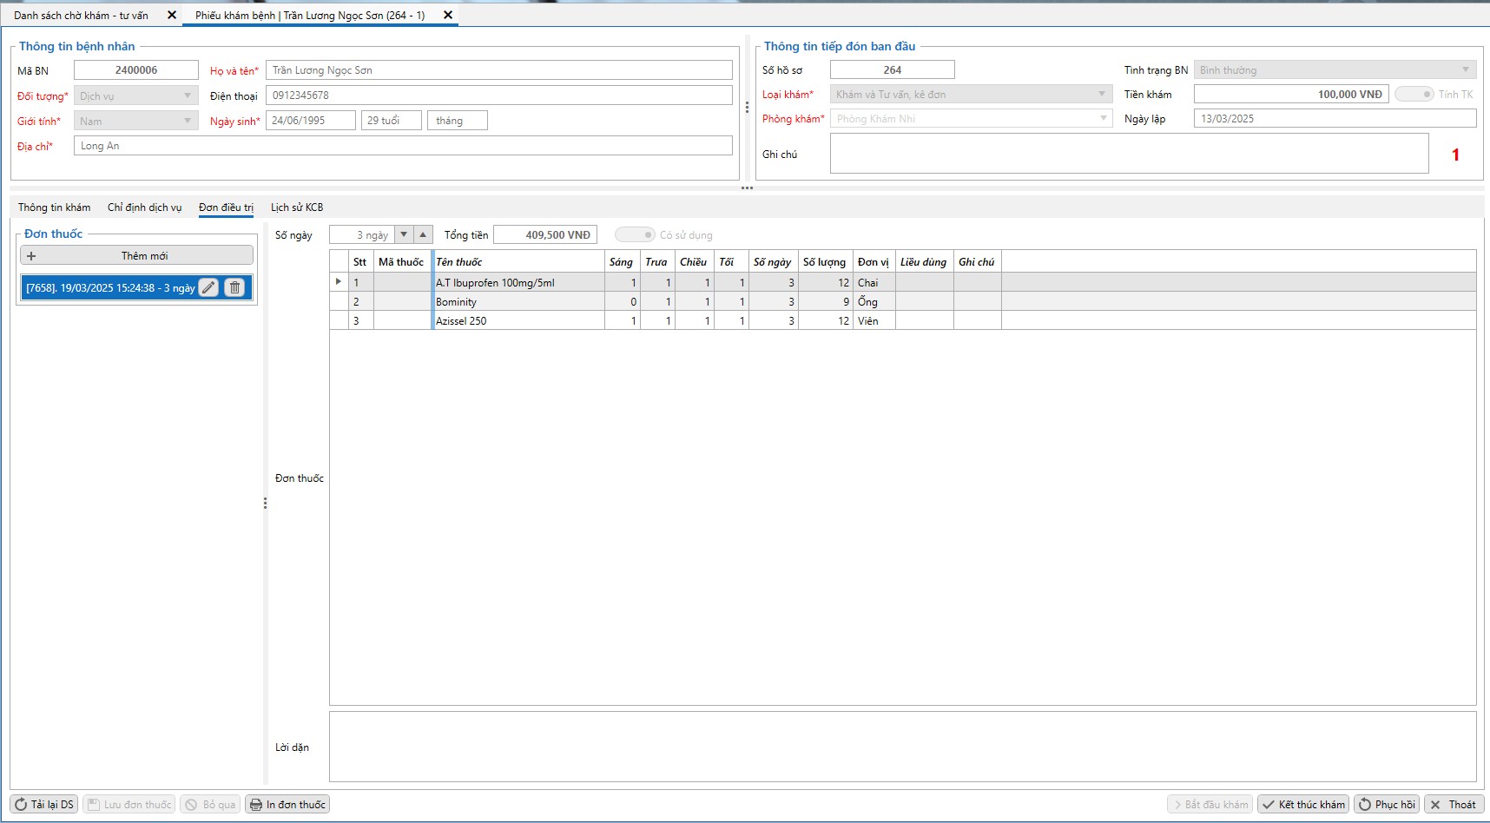Click the Tải lại DS button
The image size is (1490, 823).
pos(44,804)
